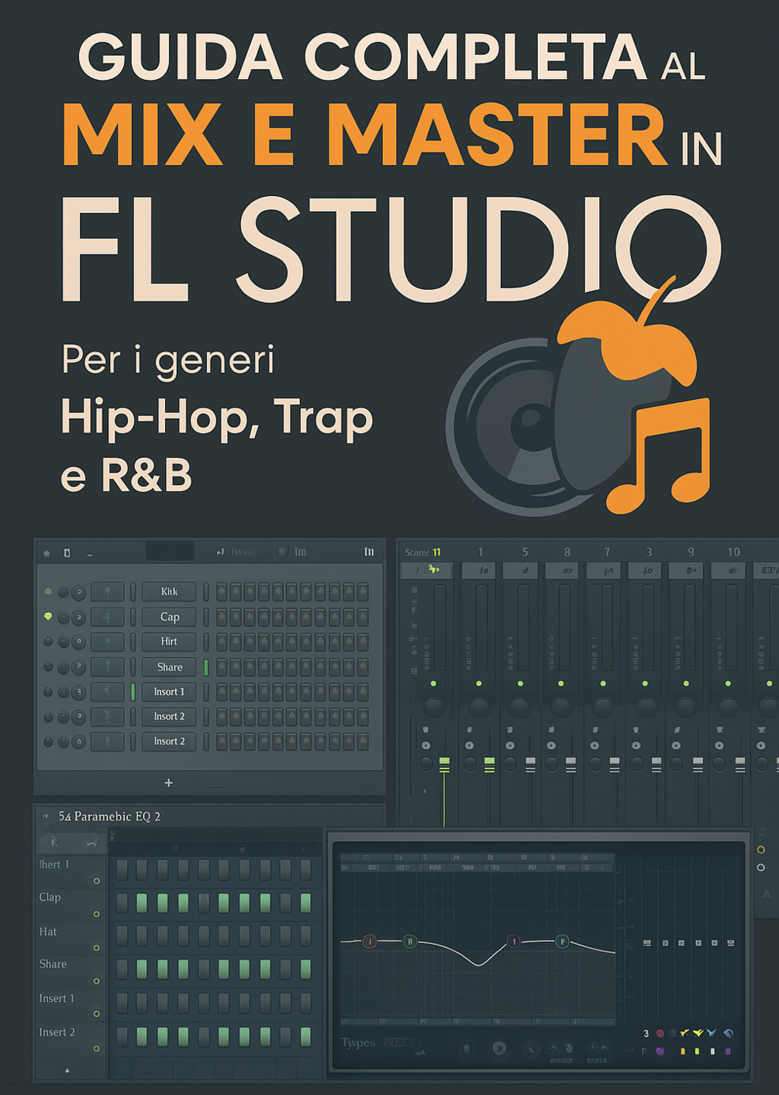The image size is (779, 1095).
Task: Open the gear settings icon at the panel's right edge
Action: 761,849
